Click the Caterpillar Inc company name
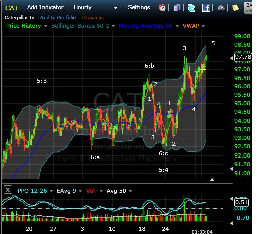259x234 pixels. tap(21, 18)
